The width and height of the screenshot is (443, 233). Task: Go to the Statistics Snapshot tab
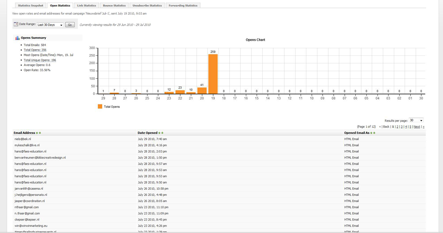tap(31, 5)
